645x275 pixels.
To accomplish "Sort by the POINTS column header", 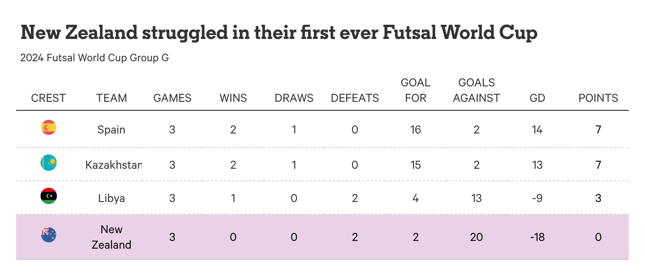I will tap(598, 98).
